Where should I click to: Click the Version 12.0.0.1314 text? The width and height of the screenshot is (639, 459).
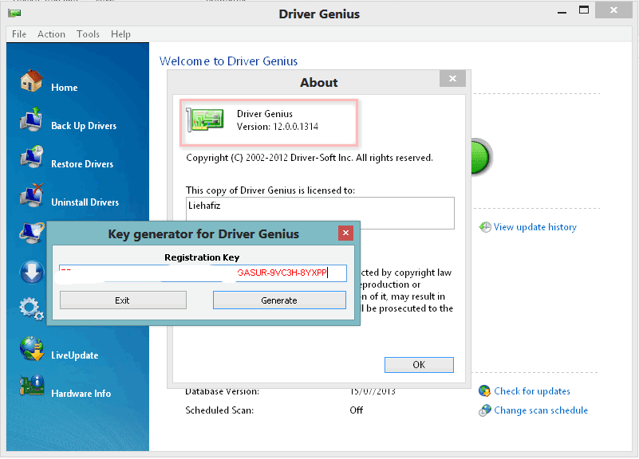[x=278, y=127]
